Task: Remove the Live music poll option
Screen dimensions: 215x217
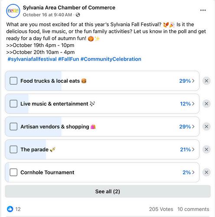Action: (206, 104)
